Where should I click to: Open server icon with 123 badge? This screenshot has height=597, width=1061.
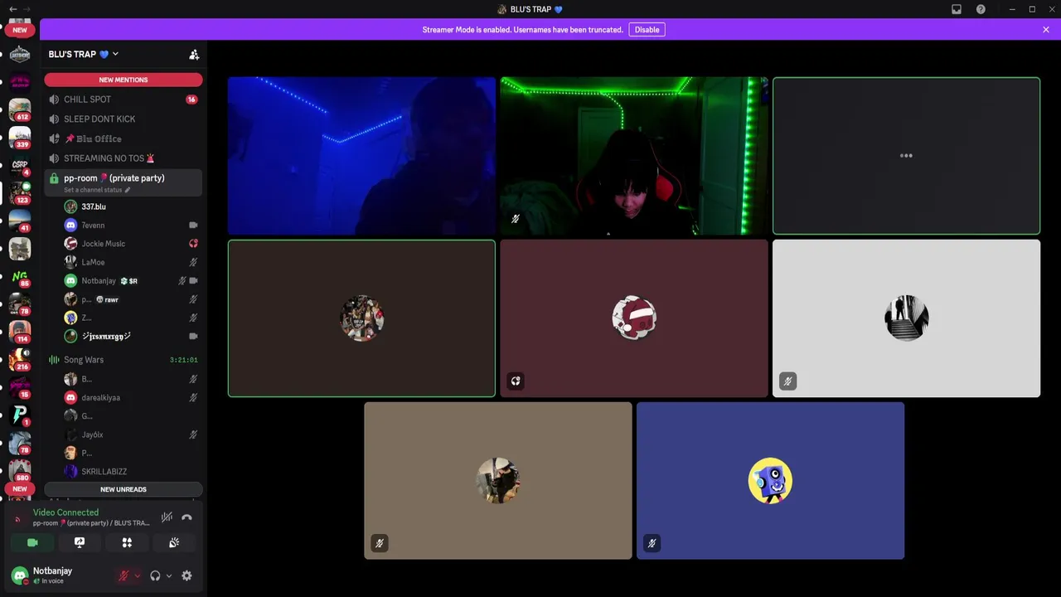coord(20,192)
